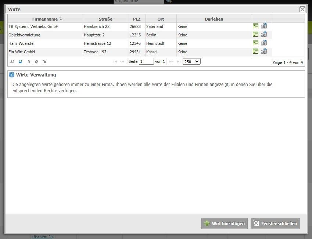Click the Löschen: Ja link behind the dialog
Image resolution: width=312 pixels, height=239 pixels.
click(43, 237)
